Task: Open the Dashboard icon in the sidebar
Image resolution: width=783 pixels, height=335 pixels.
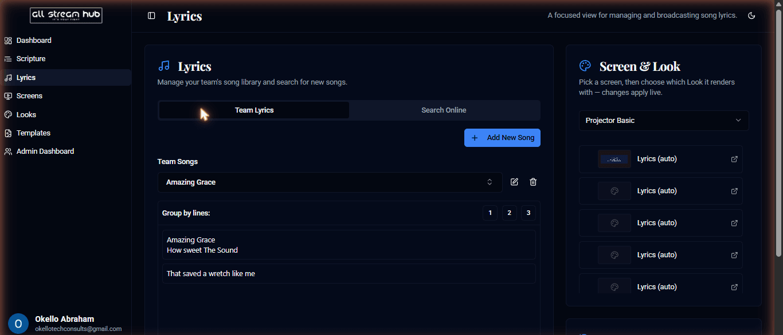Action: tap(8, 41)
